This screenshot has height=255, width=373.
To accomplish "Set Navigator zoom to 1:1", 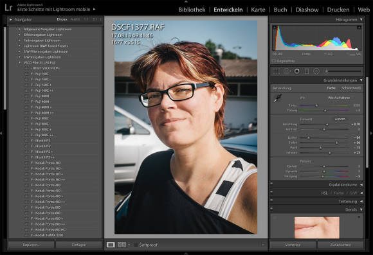I will click(86, 19).
